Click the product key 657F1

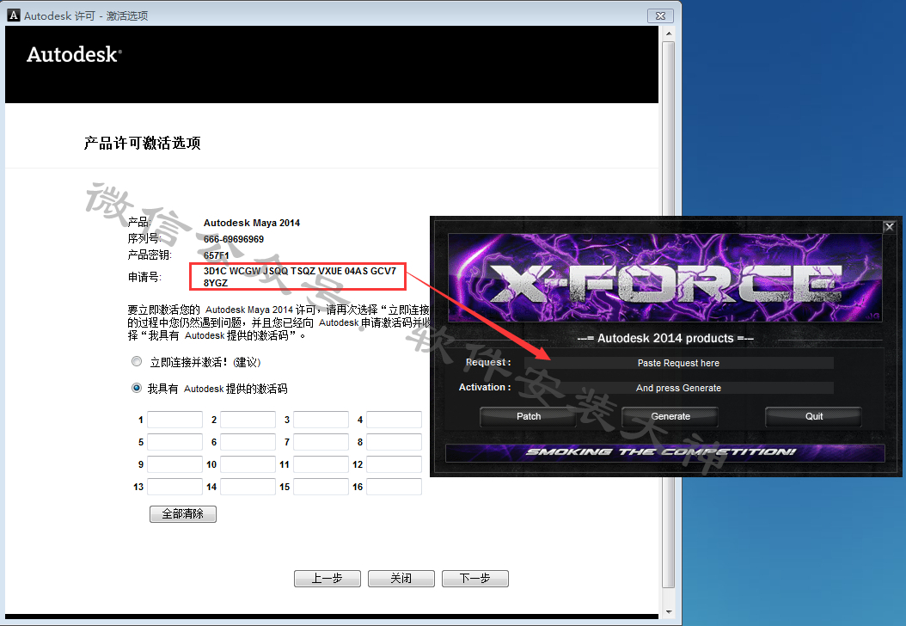point(216,255)
